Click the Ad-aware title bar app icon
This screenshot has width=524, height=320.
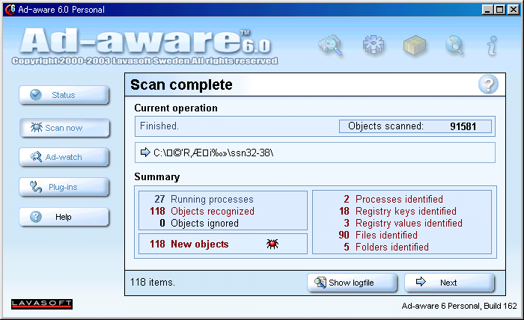[10, 9]
